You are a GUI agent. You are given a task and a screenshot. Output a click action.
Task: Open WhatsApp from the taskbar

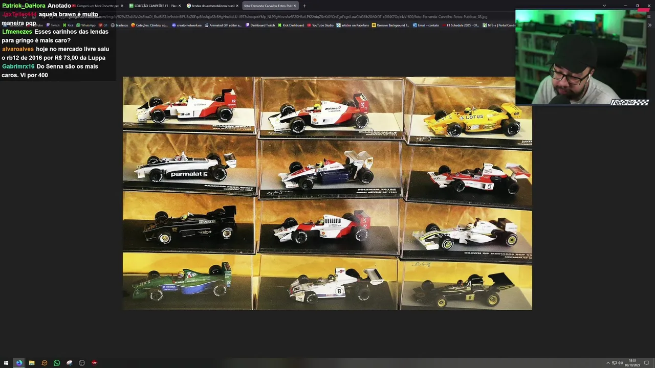(x=57, y=363)
